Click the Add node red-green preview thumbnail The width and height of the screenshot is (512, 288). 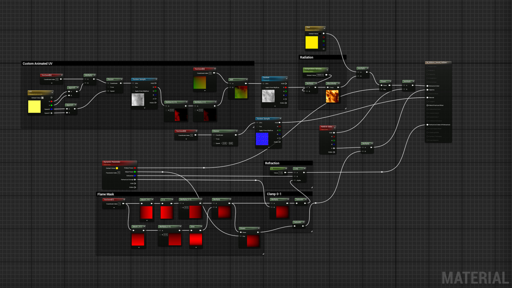pyautogui.click(x=241, y=92)
